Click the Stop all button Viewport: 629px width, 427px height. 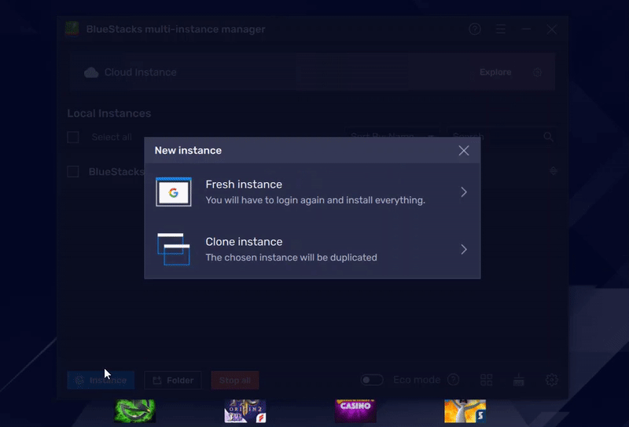pos(235,380)
